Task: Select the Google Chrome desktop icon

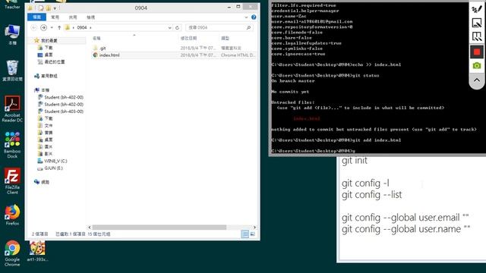Action: coord(12,253)
